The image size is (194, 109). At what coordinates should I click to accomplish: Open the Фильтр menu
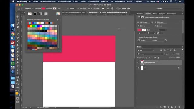(x=104, y=2)
